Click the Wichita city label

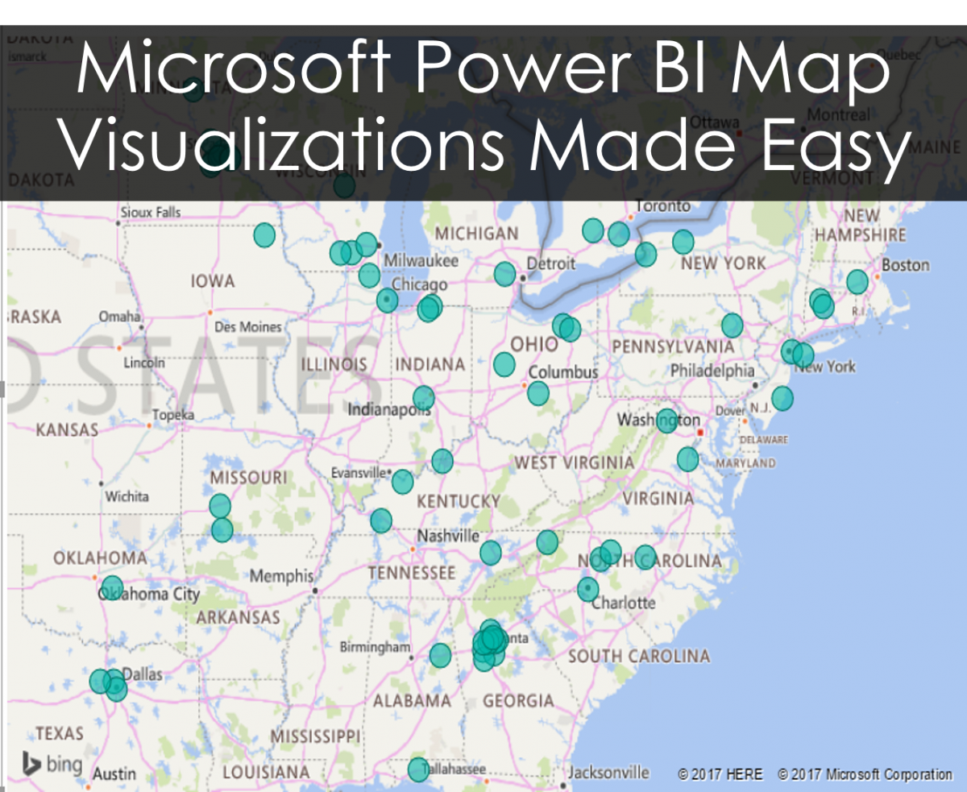tap(127, 497)
